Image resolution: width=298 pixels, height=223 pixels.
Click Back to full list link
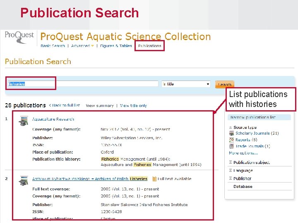(x=65, y=105)
